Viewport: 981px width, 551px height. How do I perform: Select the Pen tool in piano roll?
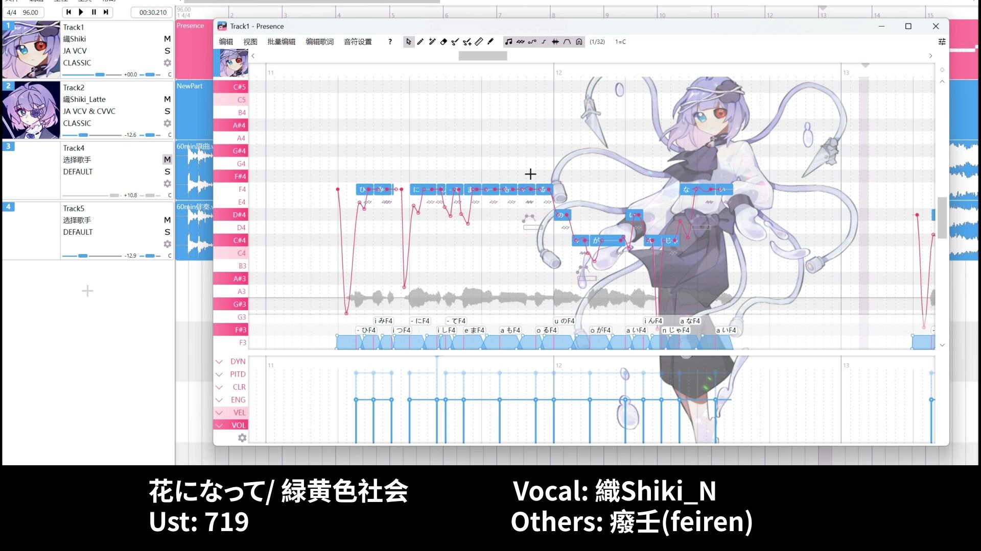[420, 42]
